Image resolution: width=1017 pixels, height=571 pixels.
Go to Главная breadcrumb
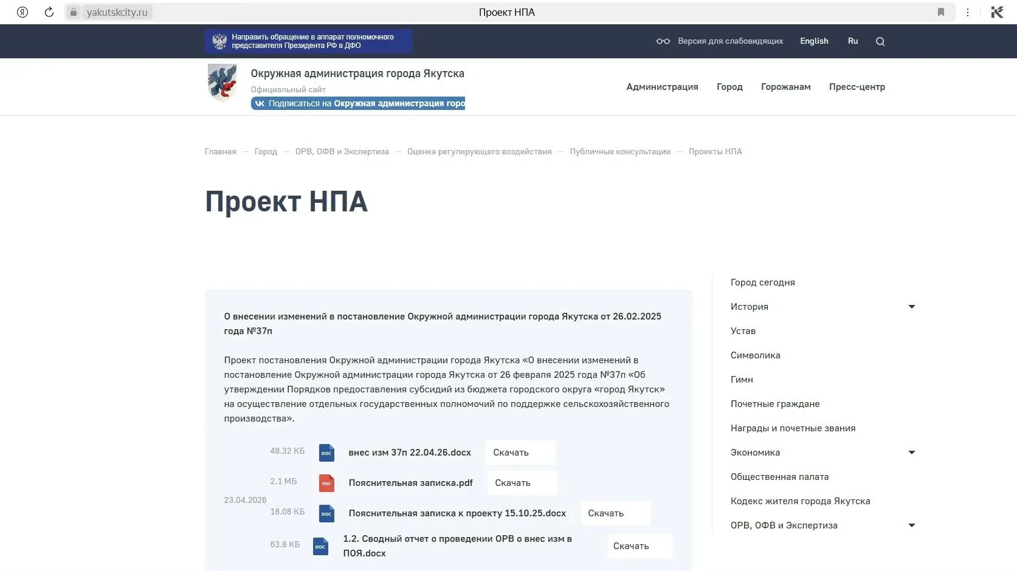pyautogui.click(x=220, y=152)
